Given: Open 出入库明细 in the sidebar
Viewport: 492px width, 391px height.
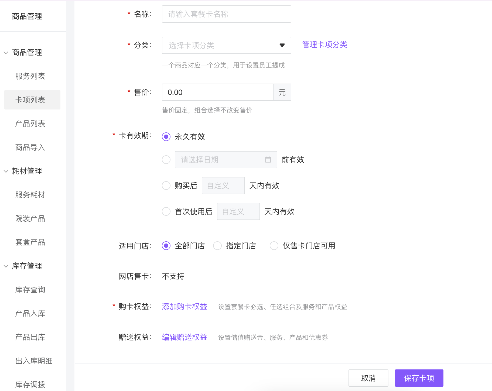Looking at the screenshot, I should (x=34, y=361).
